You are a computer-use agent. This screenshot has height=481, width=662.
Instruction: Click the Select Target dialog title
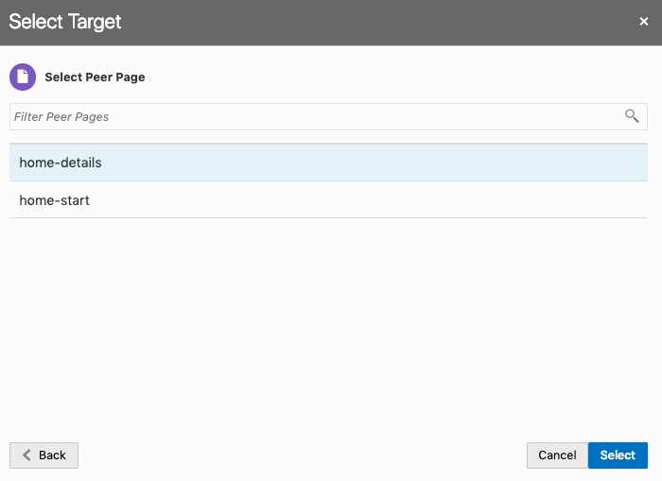pos(65,22)
